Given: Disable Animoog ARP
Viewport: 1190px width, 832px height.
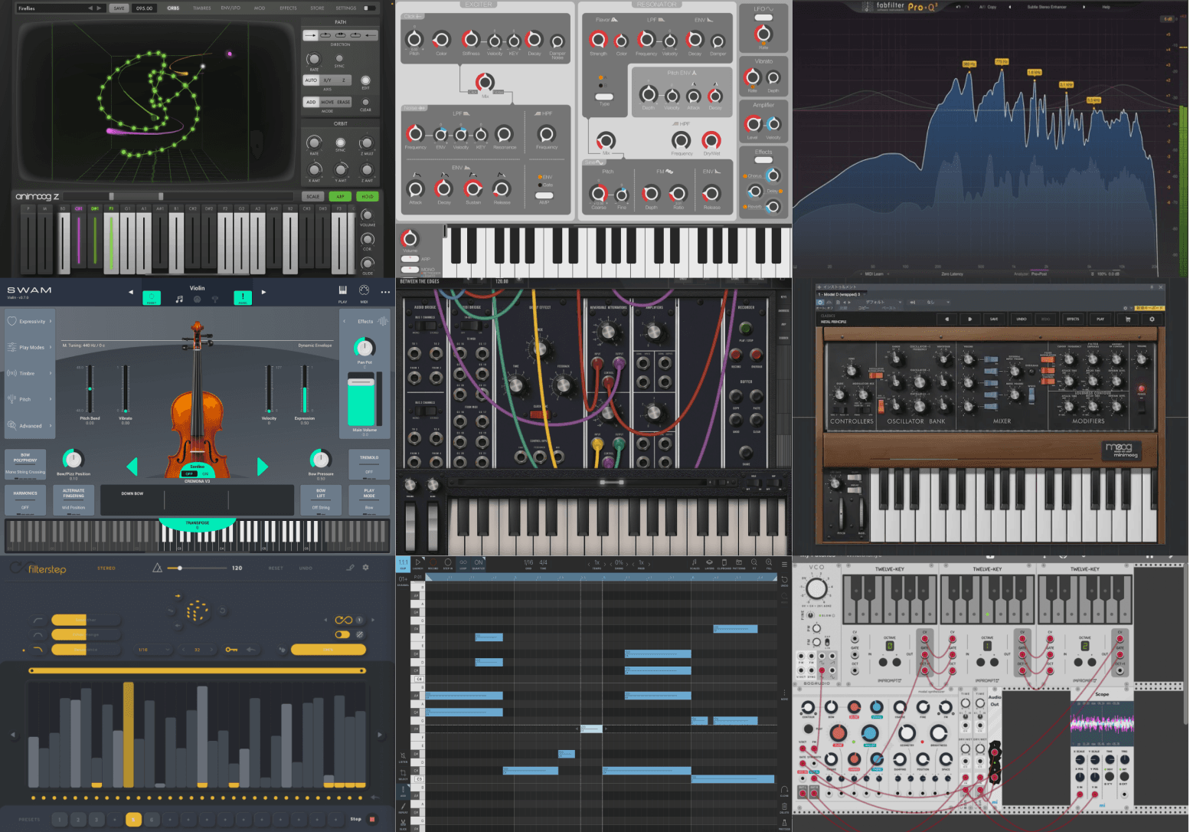Looking at the screenshot, I should 341,196.
